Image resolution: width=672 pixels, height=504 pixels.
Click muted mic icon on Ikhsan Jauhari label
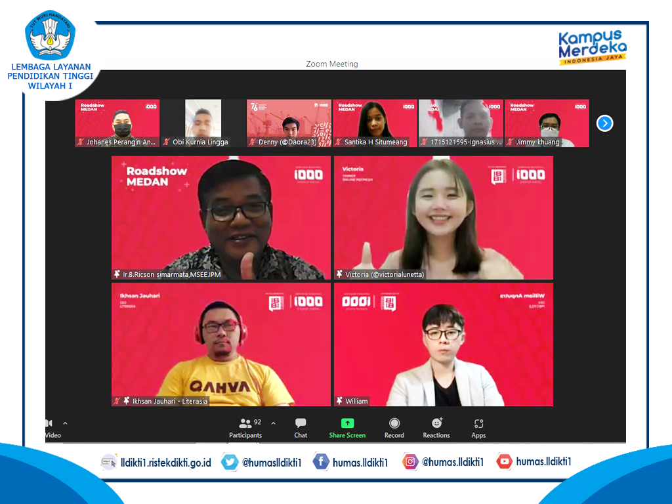[117, 401]
